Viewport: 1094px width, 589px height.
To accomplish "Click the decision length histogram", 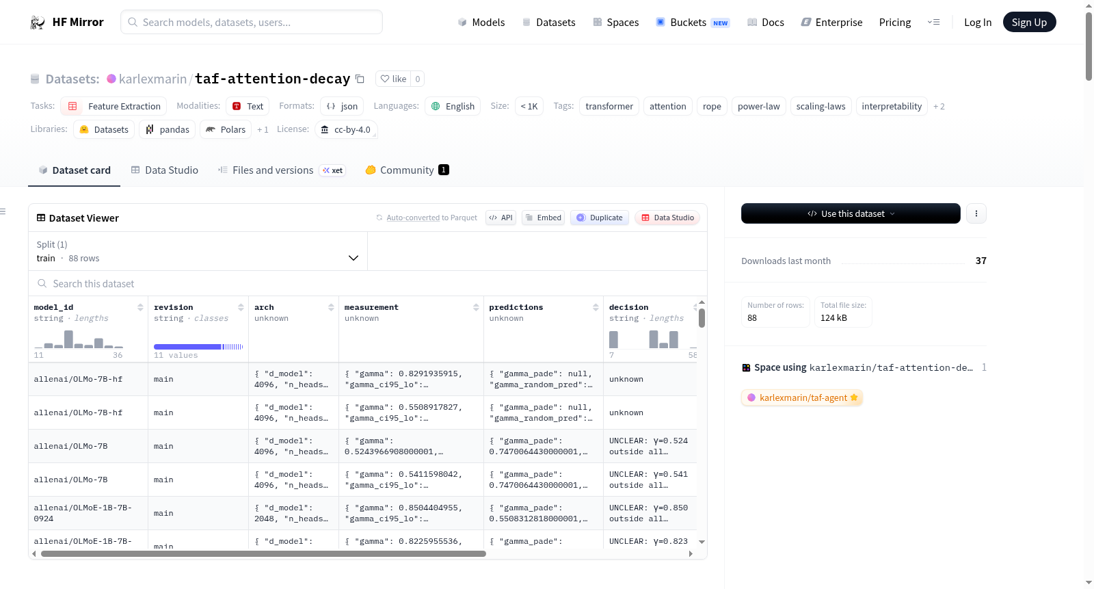I will 653,339.
